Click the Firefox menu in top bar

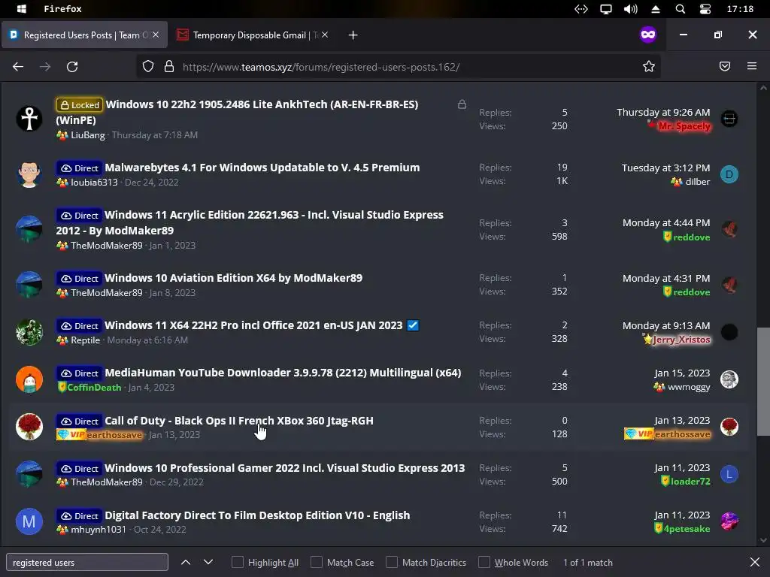(x=63, y=9)
